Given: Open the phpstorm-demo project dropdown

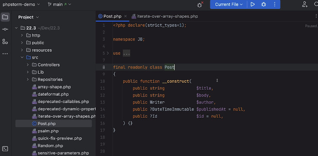Looking at the screenshot, I should point(21,4).
